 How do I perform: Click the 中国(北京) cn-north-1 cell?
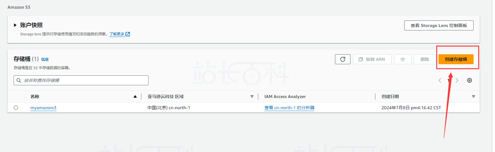169,108
